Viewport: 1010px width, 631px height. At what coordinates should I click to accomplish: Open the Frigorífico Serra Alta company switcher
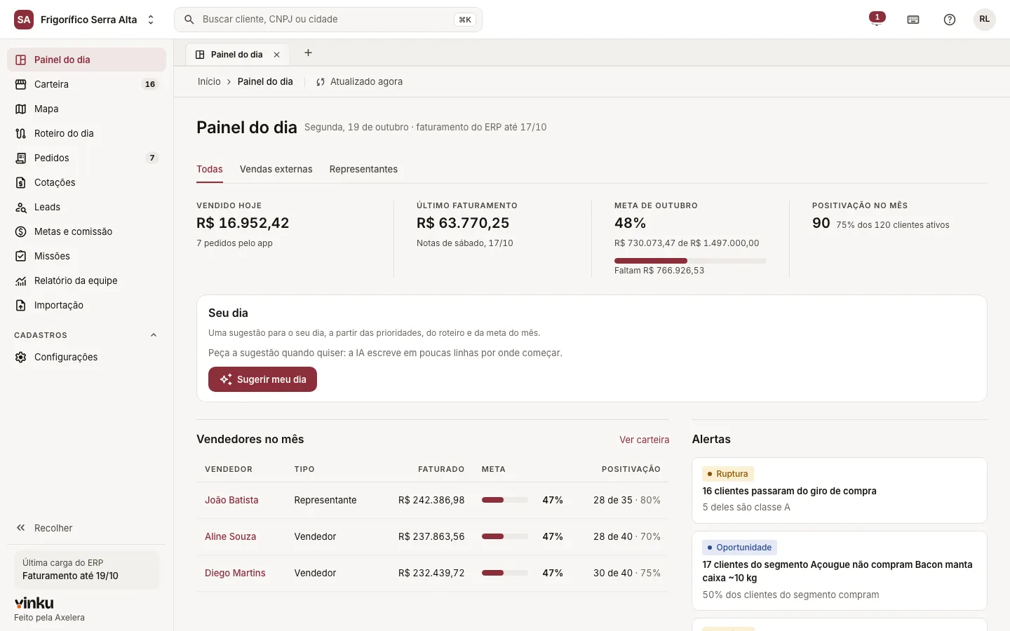[85, 20]
